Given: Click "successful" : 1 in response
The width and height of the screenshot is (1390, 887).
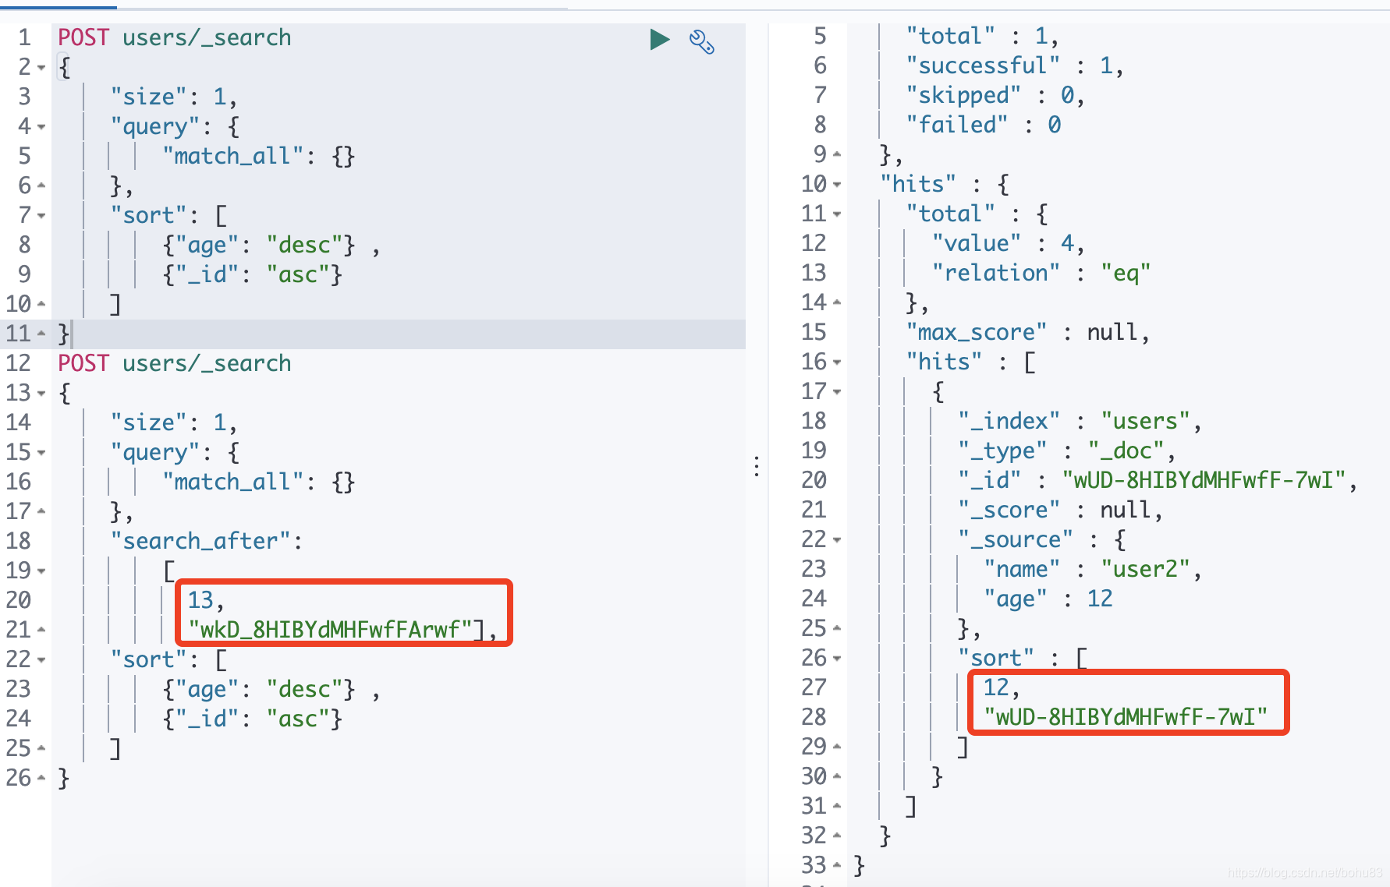Looking at the screenshot, I should 1009,65.
